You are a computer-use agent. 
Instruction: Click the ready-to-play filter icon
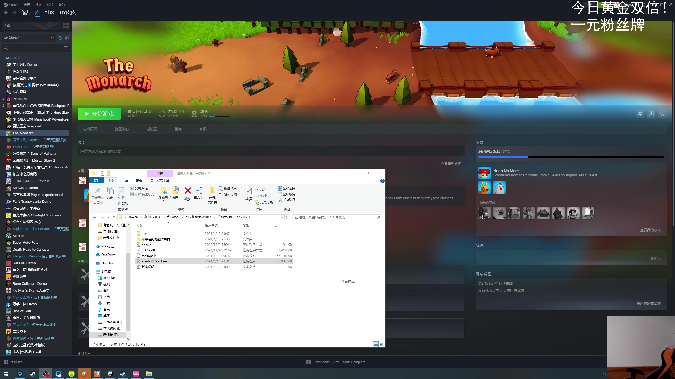click(67, 38)
